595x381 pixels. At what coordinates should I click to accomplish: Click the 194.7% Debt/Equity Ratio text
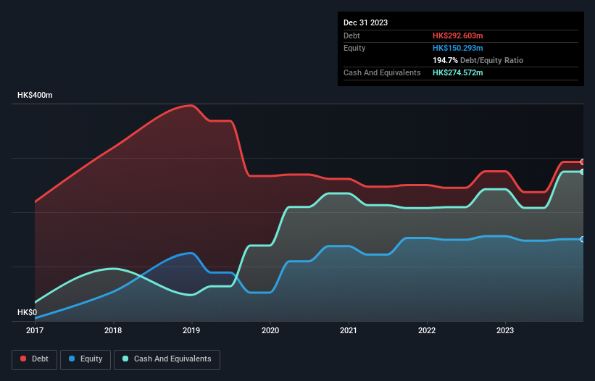[x=478, y=60]
